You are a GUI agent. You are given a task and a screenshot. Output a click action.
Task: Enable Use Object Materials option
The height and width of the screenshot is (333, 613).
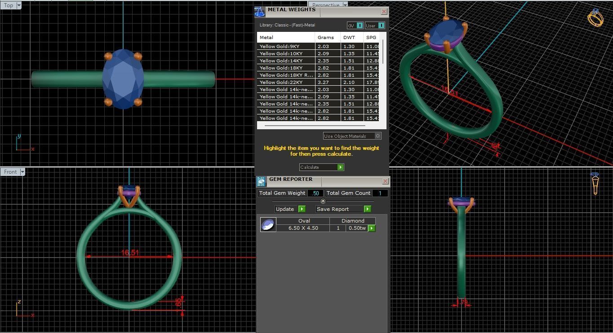coord(352,136)
